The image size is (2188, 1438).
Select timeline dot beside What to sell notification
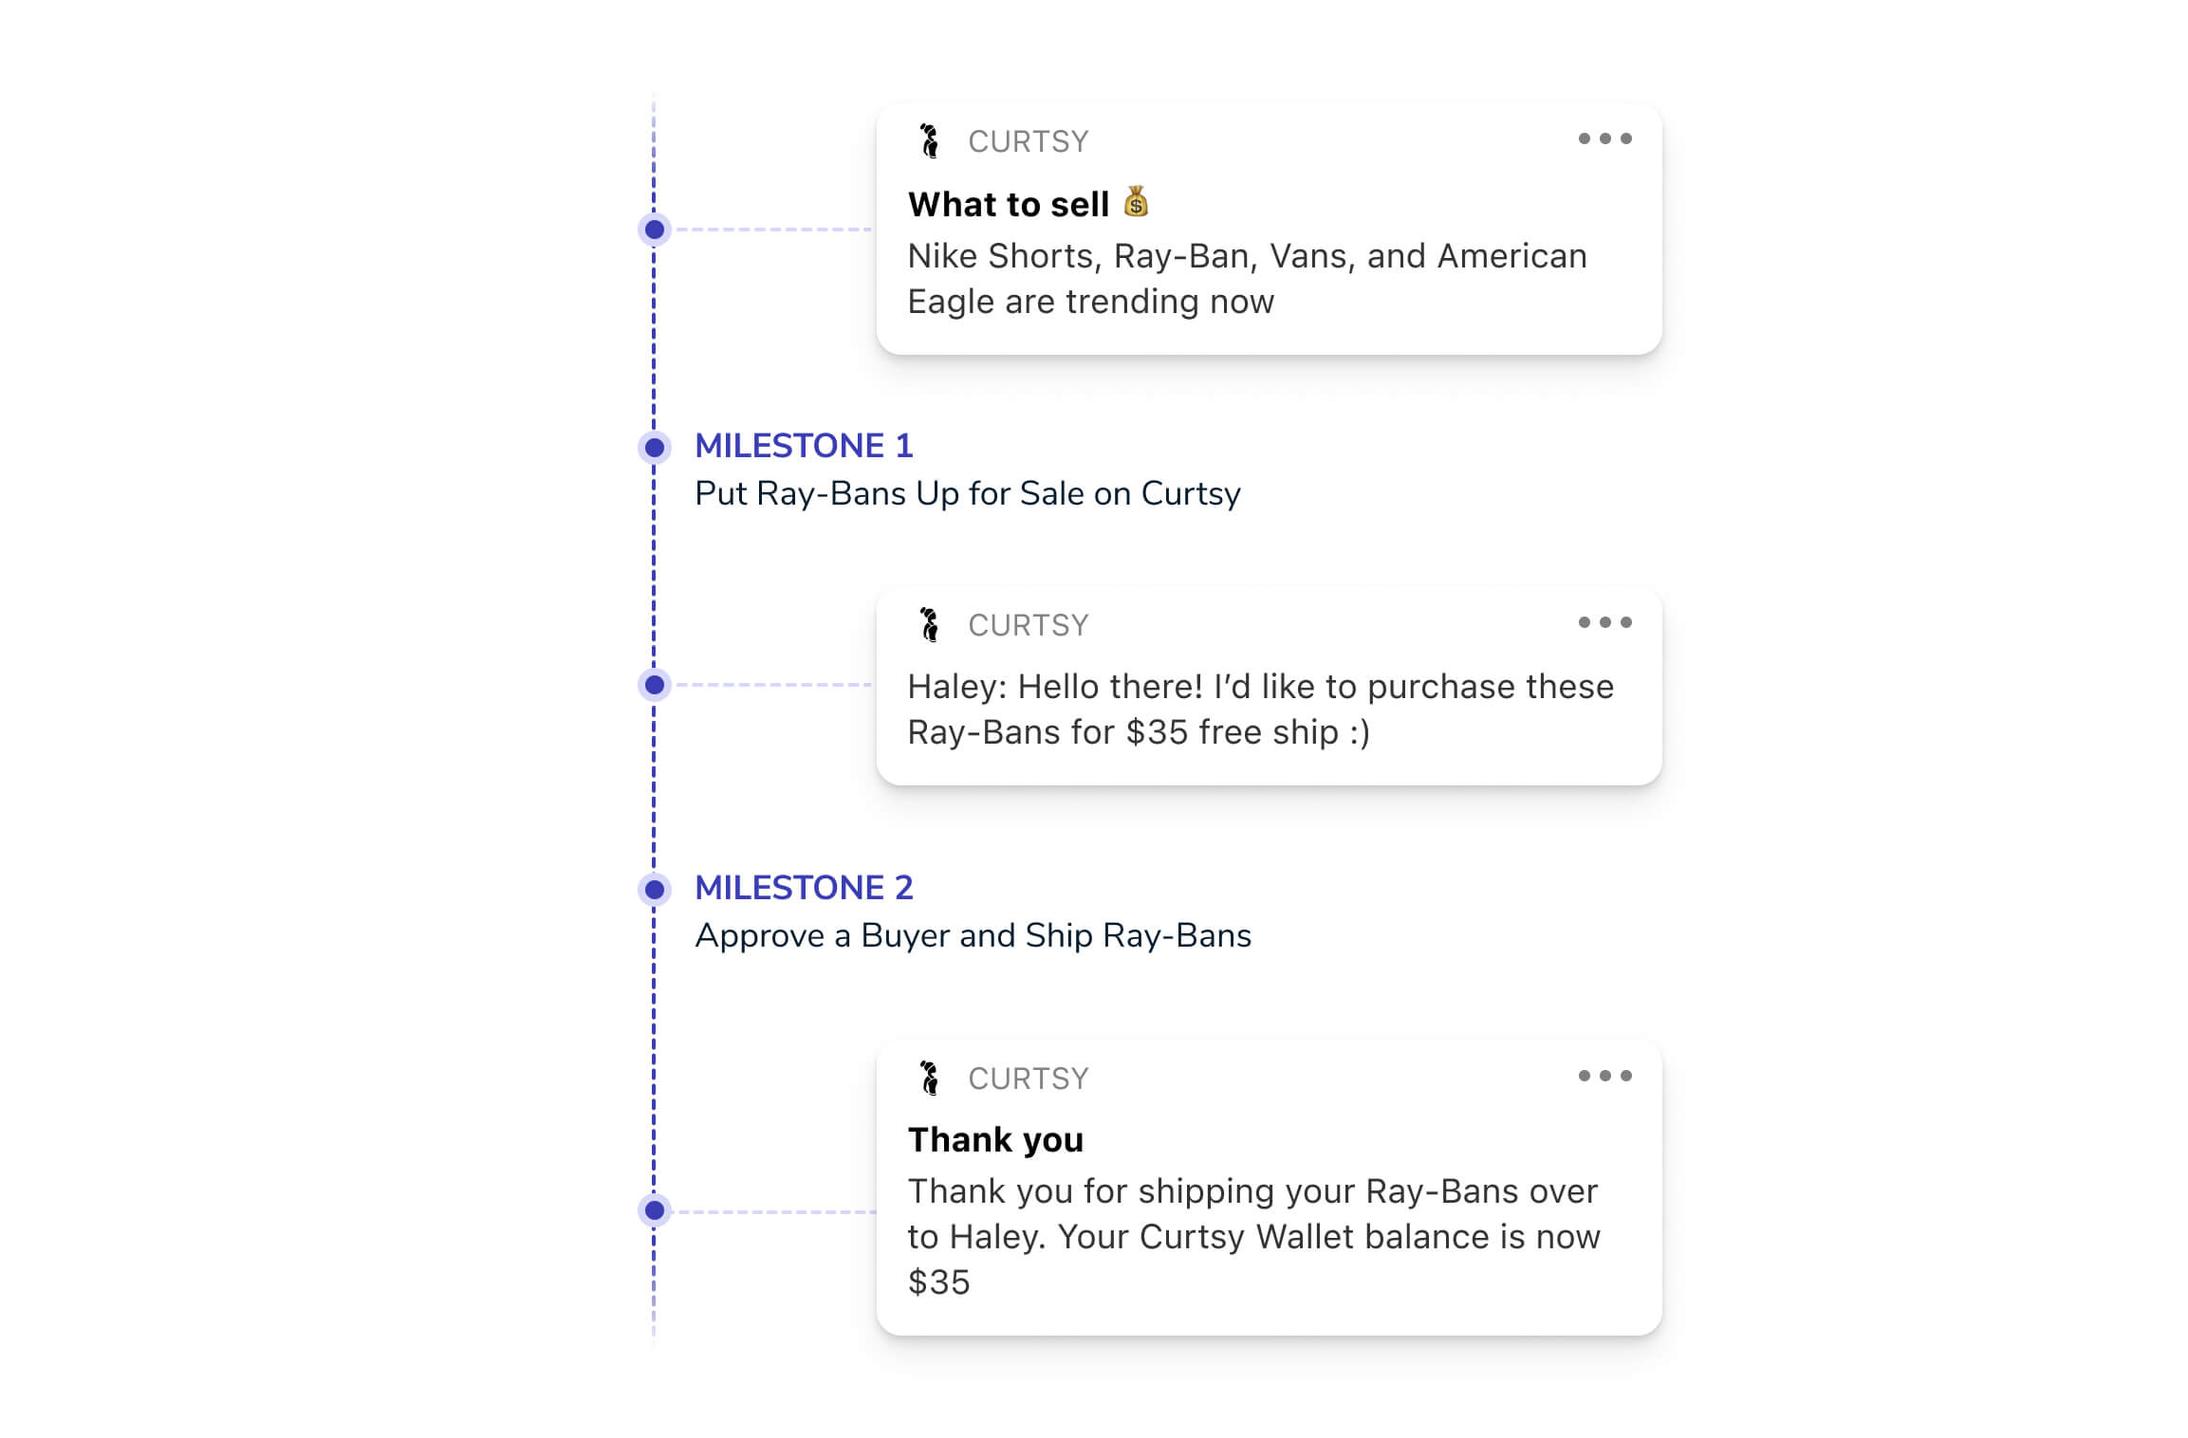coord(655,230)
